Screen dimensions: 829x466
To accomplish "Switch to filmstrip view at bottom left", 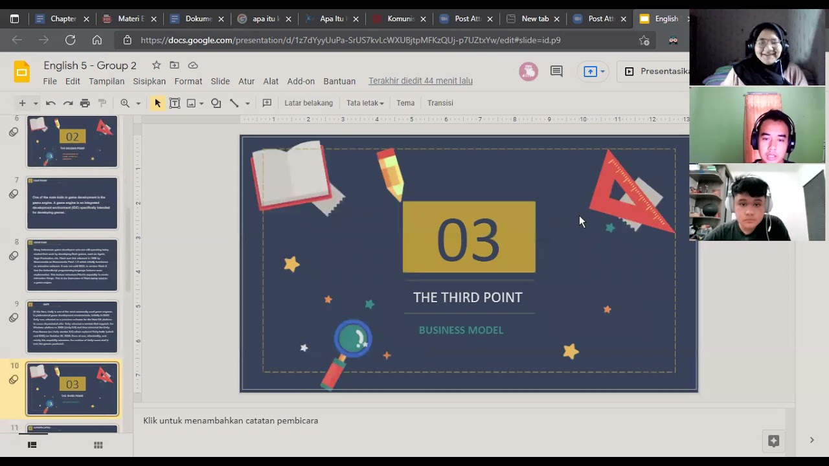I will tap(32, 445).
